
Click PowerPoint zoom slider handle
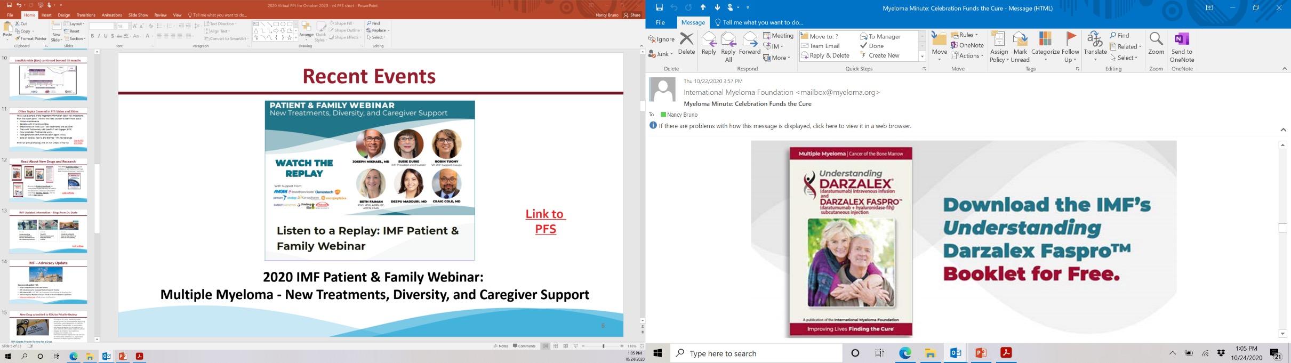tap(603, 346)
